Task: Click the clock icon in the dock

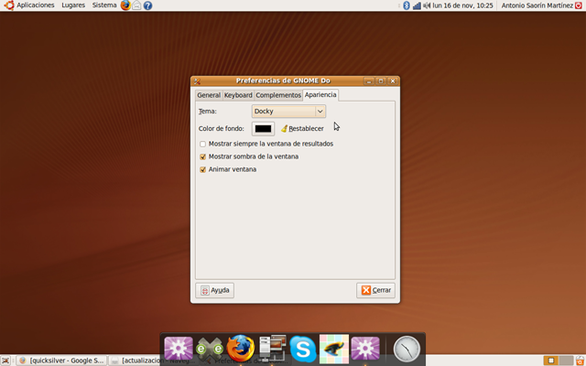Action: [x=407, y=349]
